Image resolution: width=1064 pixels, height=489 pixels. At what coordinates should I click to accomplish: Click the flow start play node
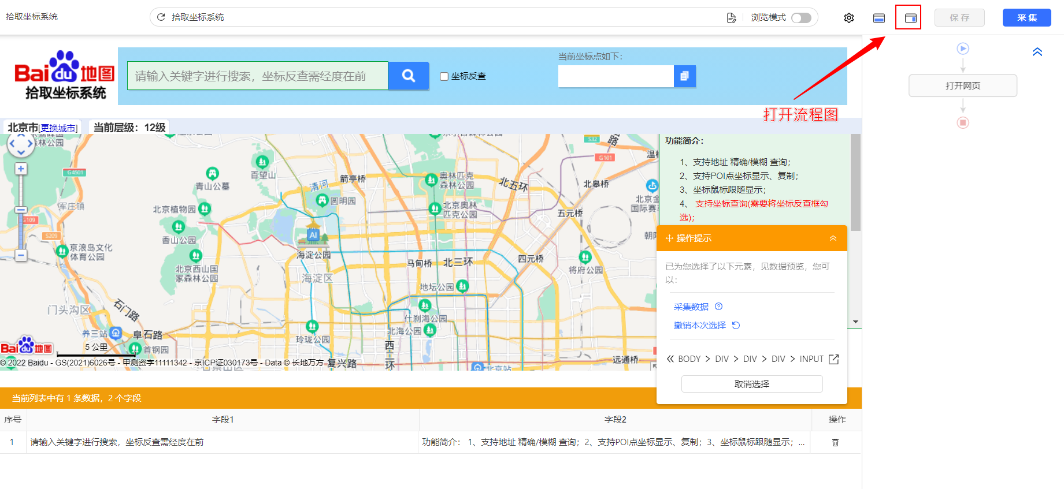pos(963,48)
